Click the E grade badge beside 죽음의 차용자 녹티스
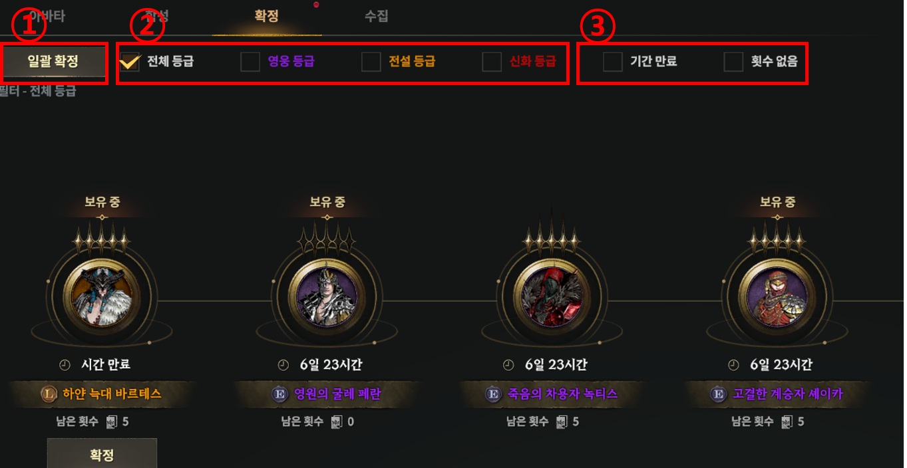 coord(493,394)
